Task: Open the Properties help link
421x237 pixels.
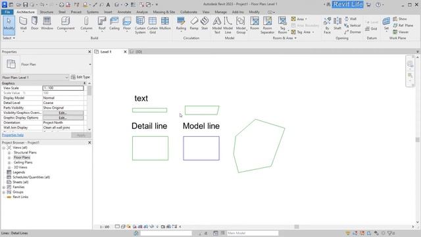Action: pos(12,135)
